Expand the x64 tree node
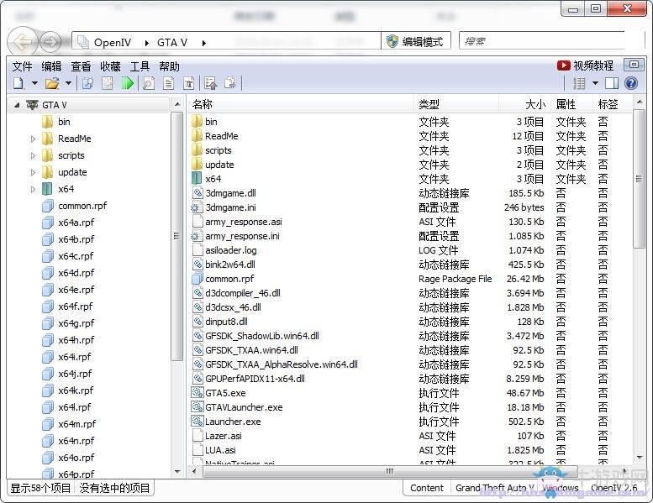The image size is (653, 503). (33, 189)
